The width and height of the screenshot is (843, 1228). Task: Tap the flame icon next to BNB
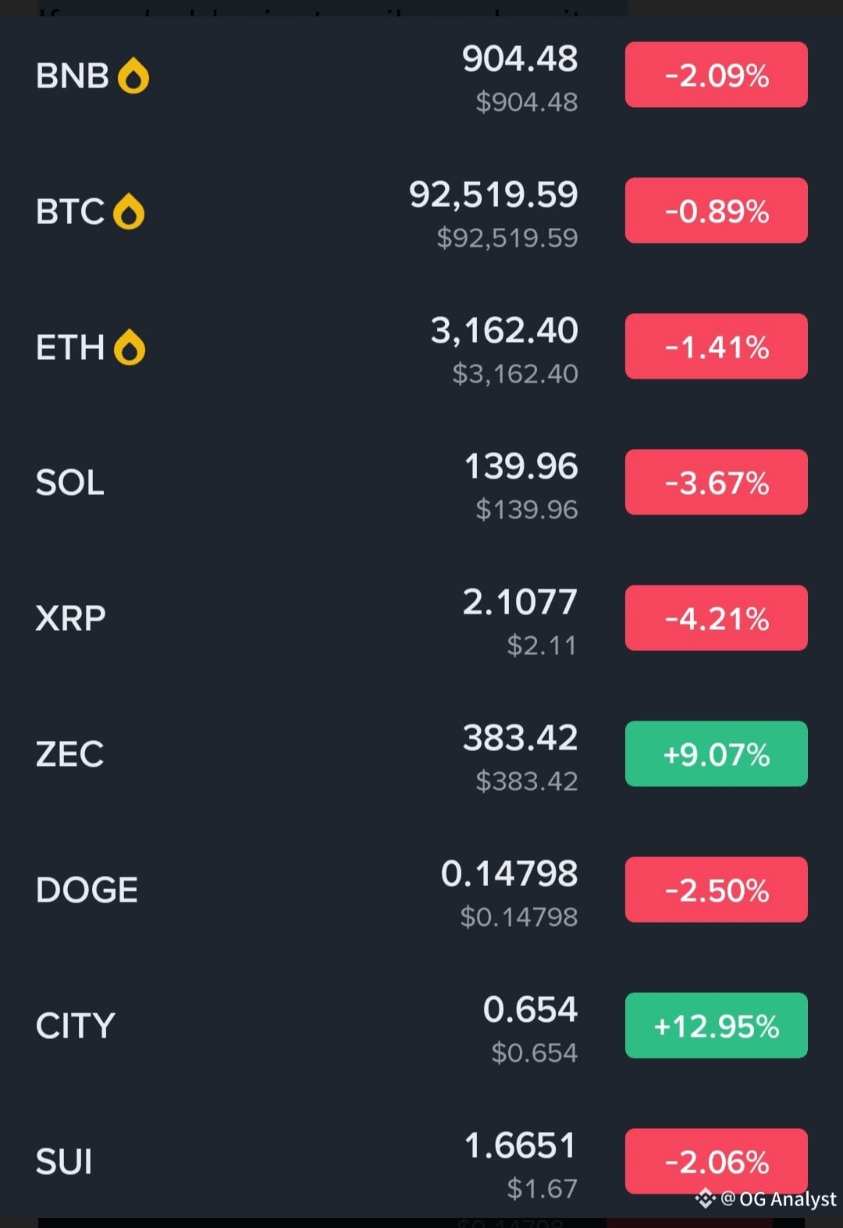pyautogui.click(x=133, y=77)
